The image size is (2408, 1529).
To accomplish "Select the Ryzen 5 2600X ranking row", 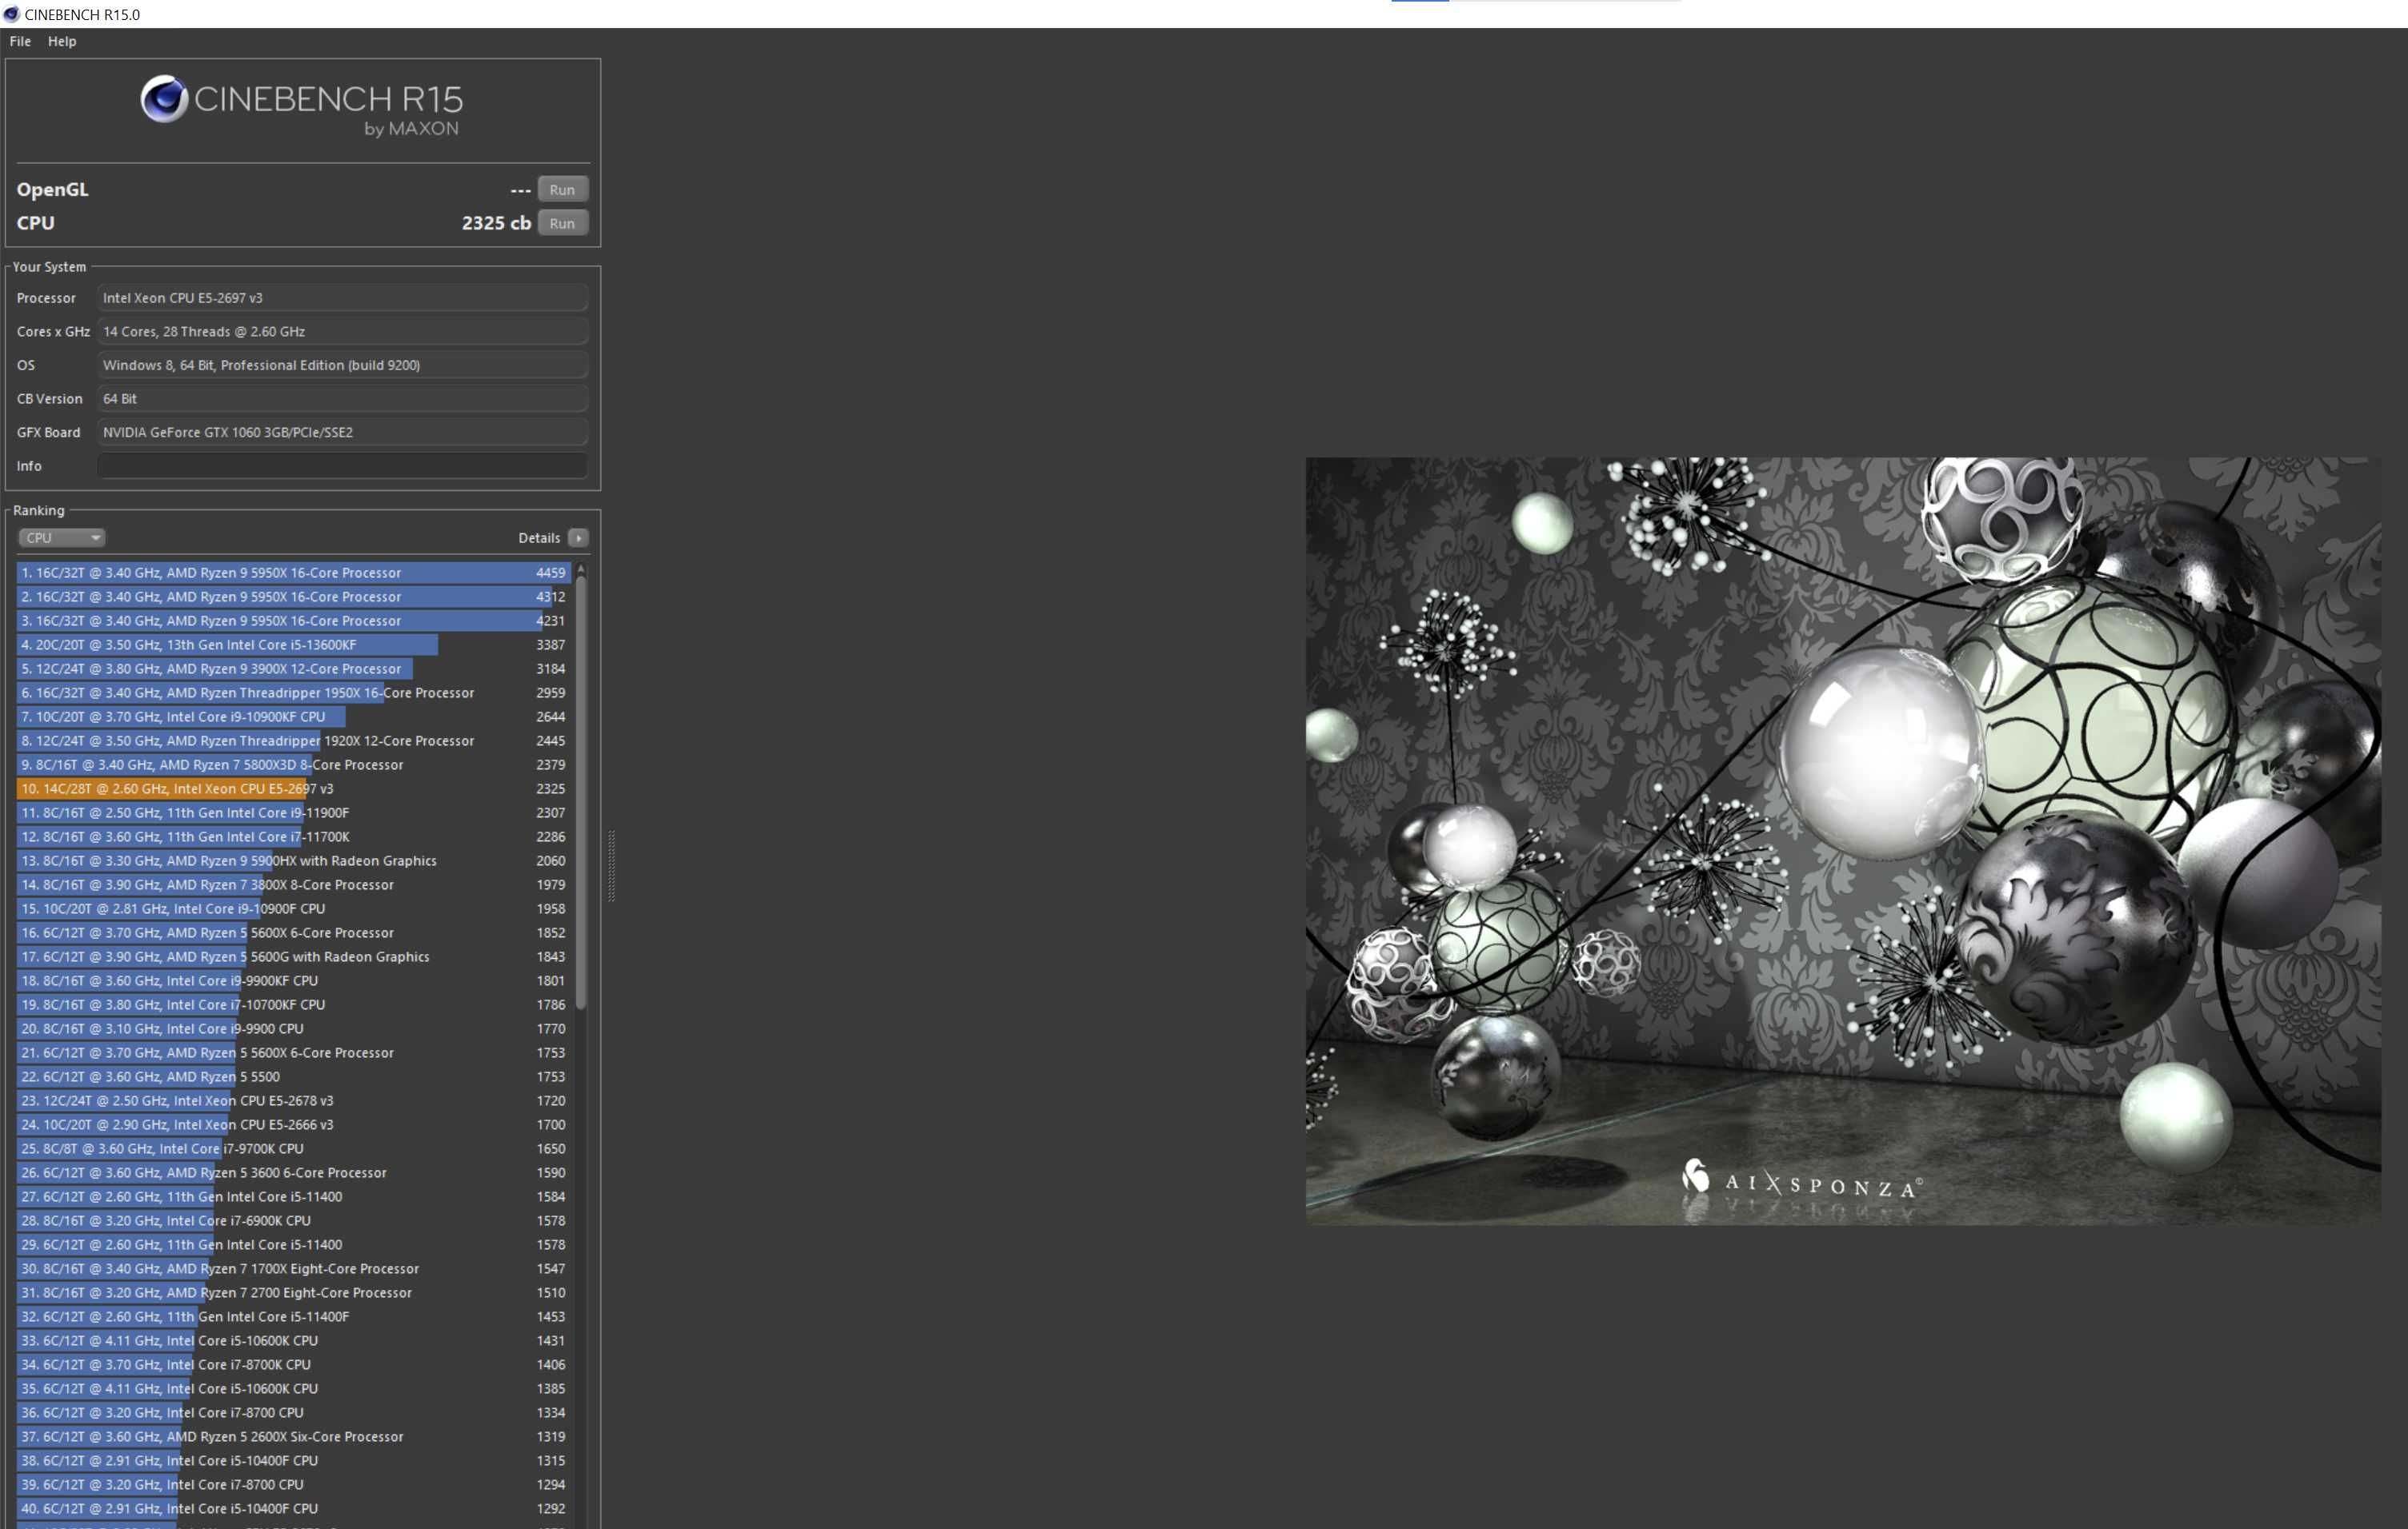I will pyautogui.click(x=294, y=1436).
